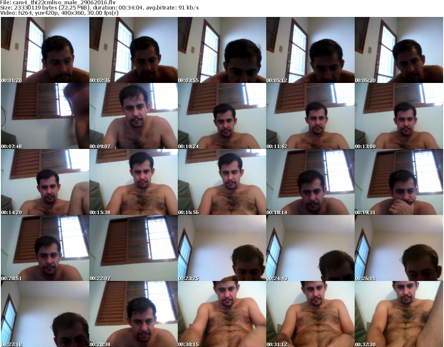Viewport: 444px width, 347px height.
Task: Open the thumbnail stamped 00:20:51
Action: pos(45,248)
